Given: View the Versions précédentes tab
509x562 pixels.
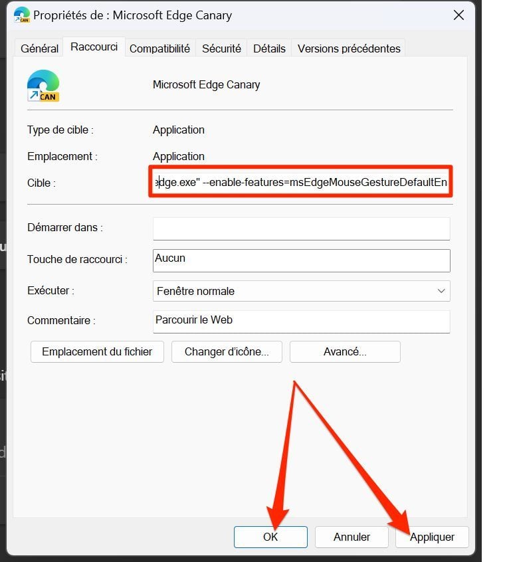Looking at the screenshot, I should (x=349, y=48).
